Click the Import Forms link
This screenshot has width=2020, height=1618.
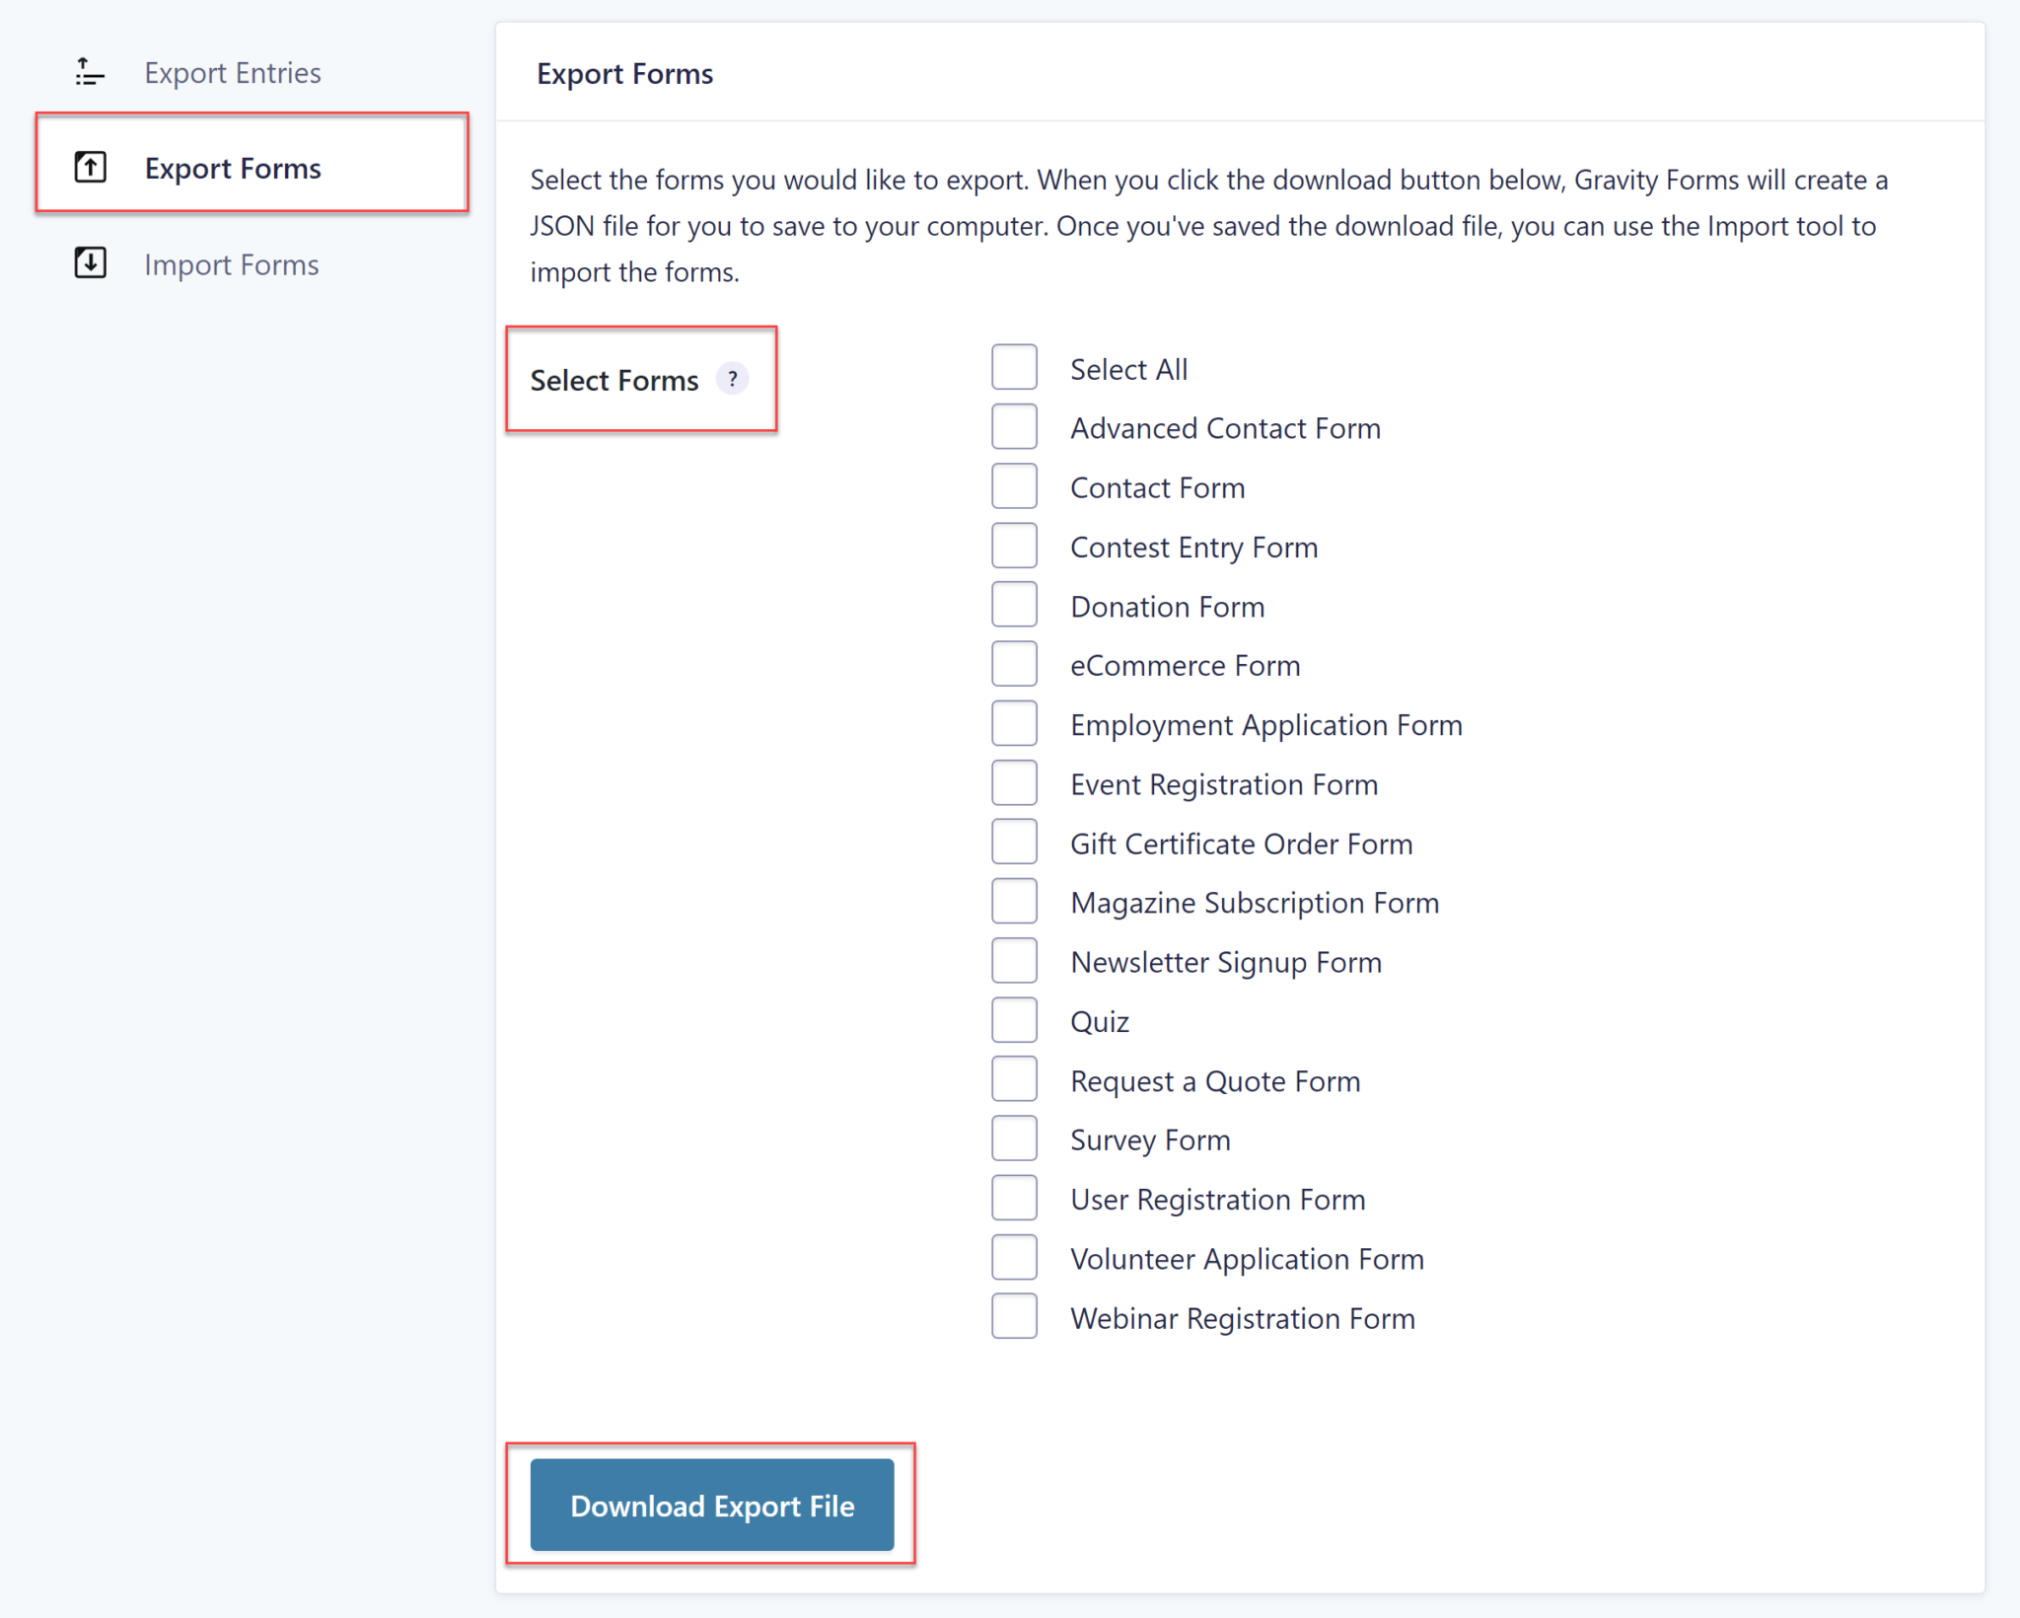click(x=231, y=262)
